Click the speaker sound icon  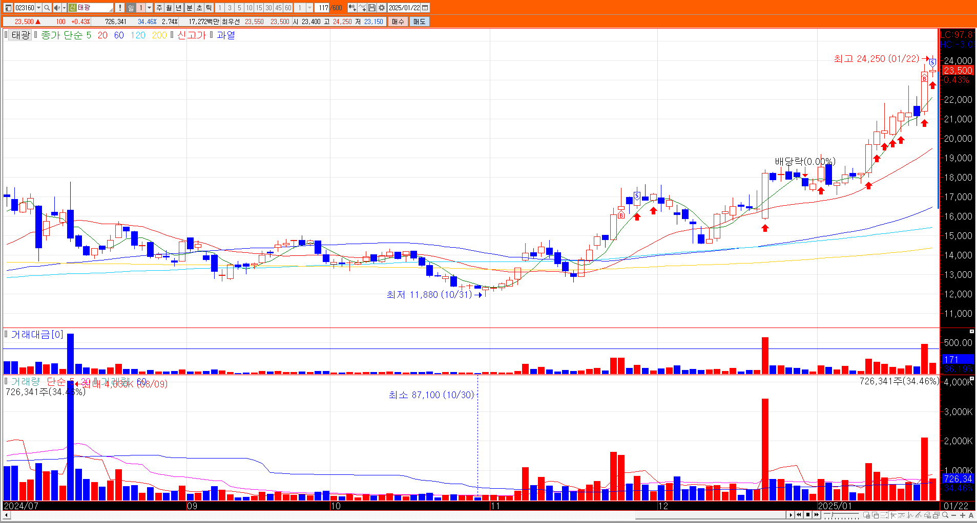point(57,8)
